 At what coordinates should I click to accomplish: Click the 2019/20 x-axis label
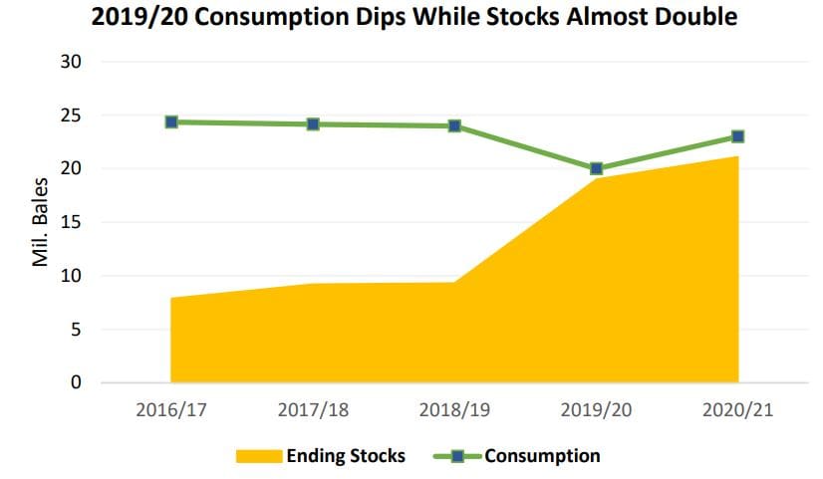pos(596,409)
